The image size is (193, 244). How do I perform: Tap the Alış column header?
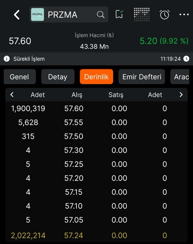(x=77, y=95)
